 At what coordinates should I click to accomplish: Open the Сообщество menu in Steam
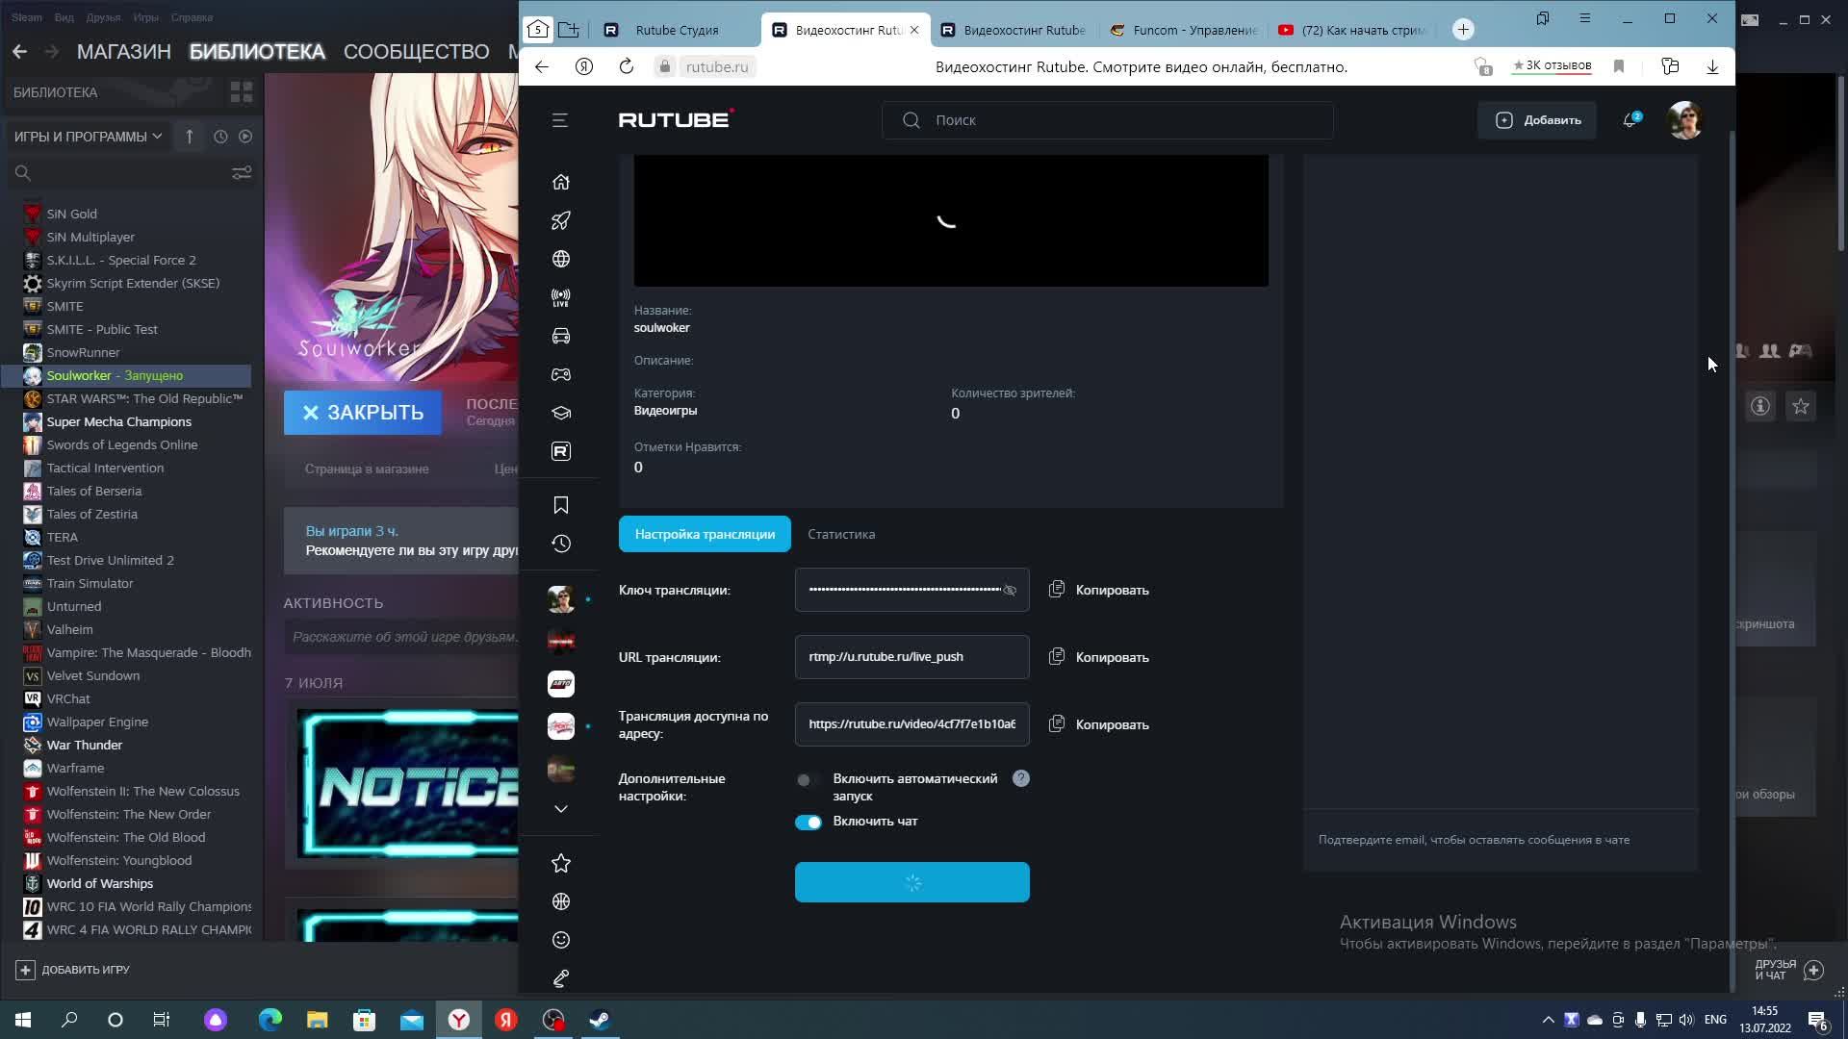(x=416, y=51)
